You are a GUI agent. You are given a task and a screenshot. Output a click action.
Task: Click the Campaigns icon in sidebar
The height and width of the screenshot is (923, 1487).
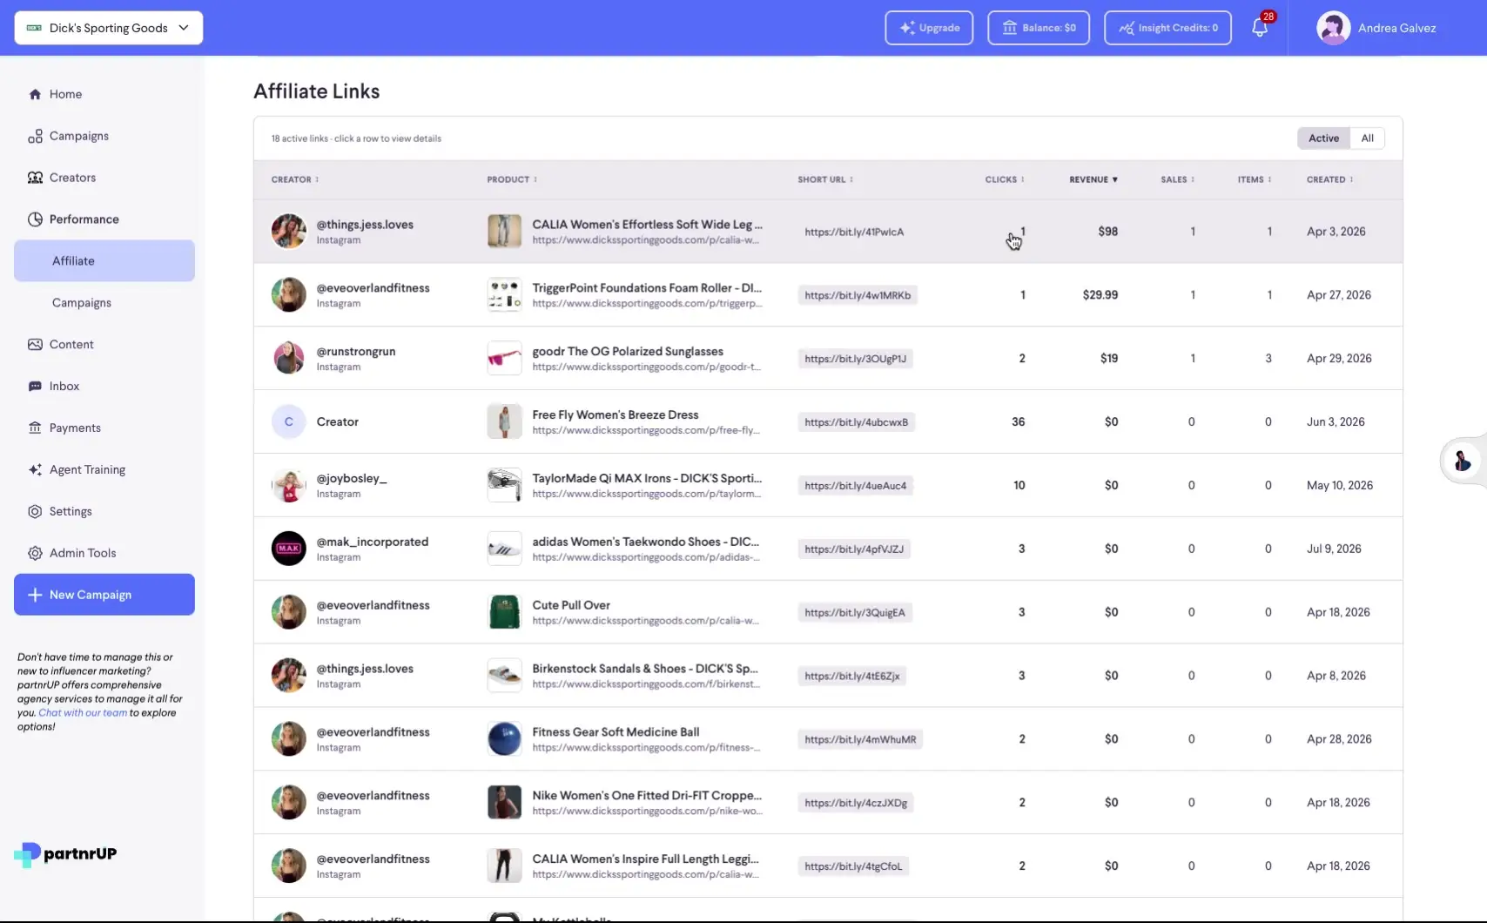pyautogui.click(x=35, y=136)
